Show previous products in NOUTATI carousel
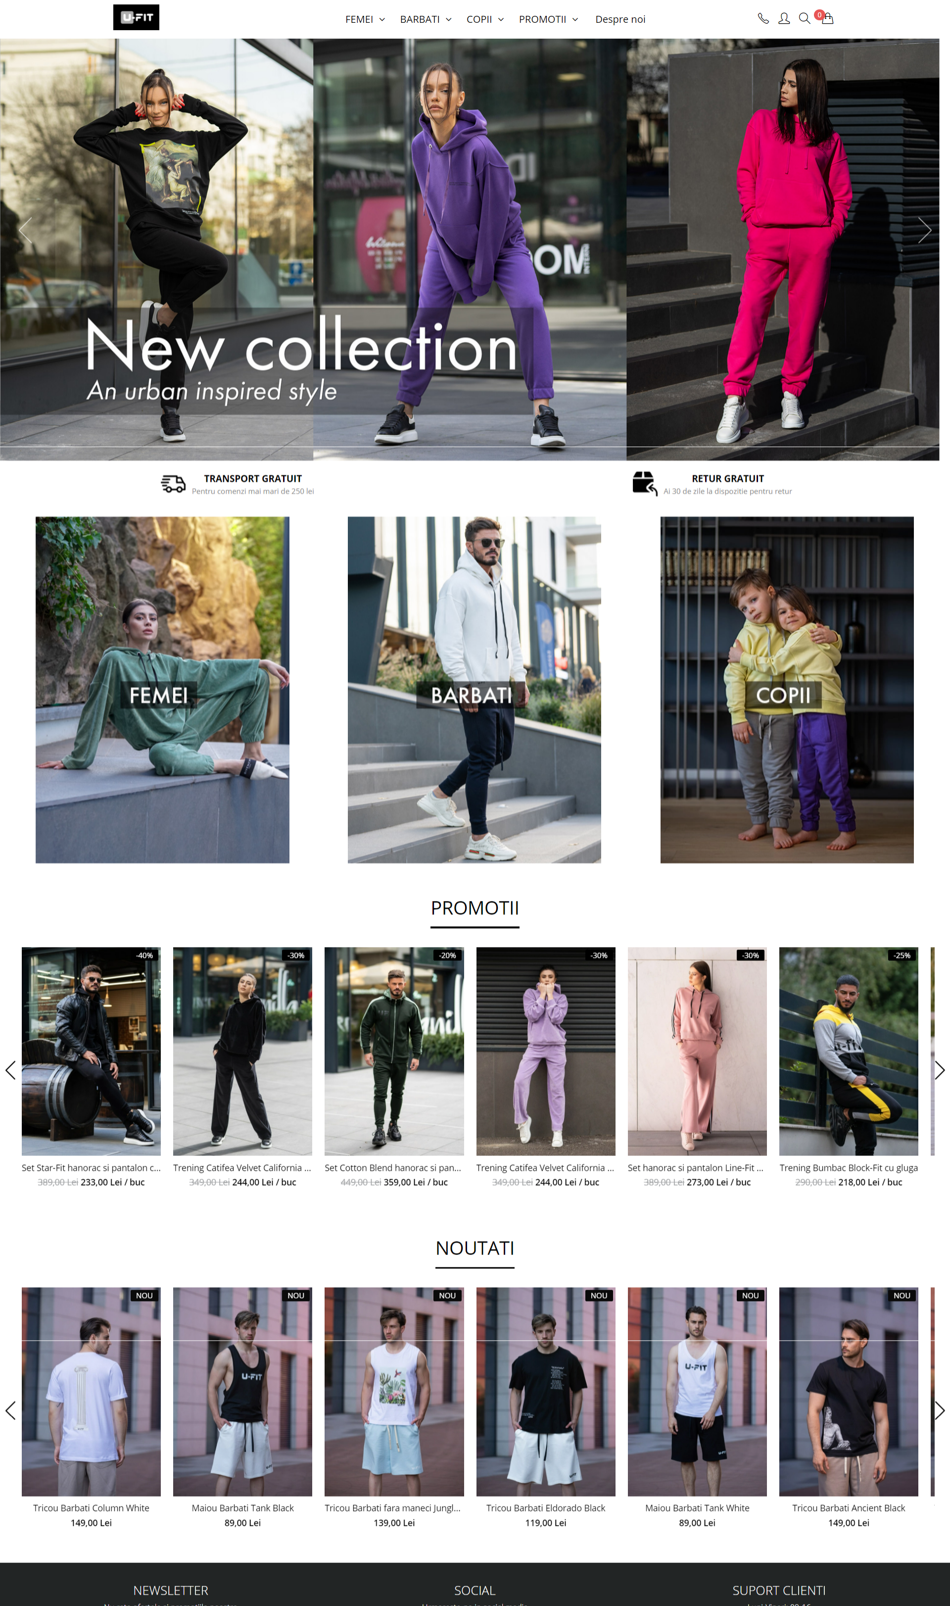This screenshot has height=1606, width=950. 10,1410
